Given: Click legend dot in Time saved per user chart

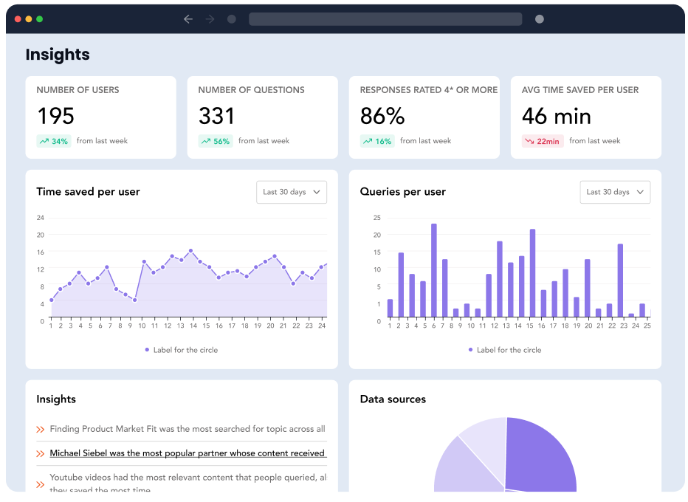Looking at the screenshot, I should (x=147, y=350).
